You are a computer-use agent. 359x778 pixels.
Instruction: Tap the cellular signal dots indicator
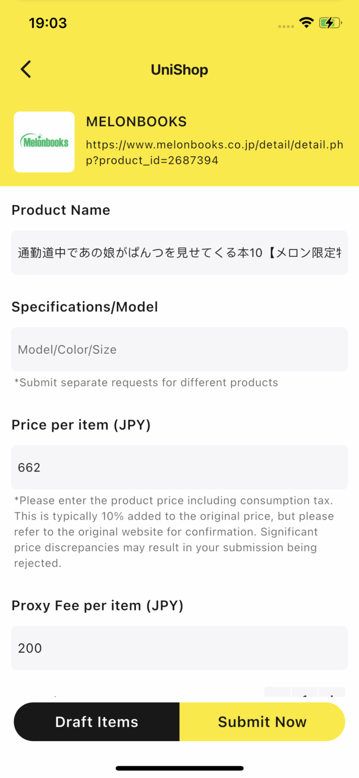point(286,25)
